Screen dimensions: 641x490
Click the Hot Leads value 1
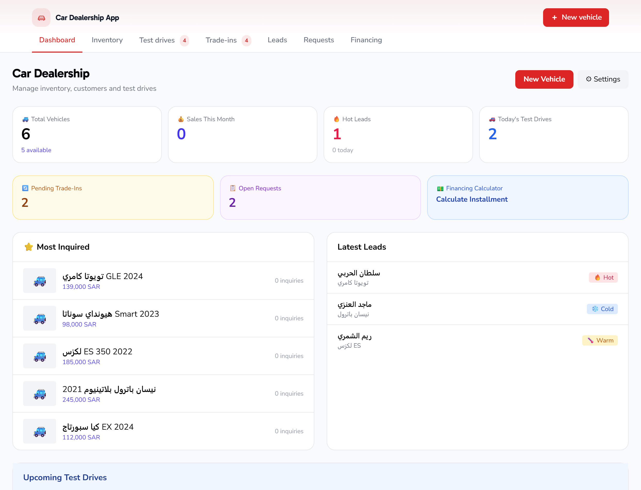[x=337, y=134]
